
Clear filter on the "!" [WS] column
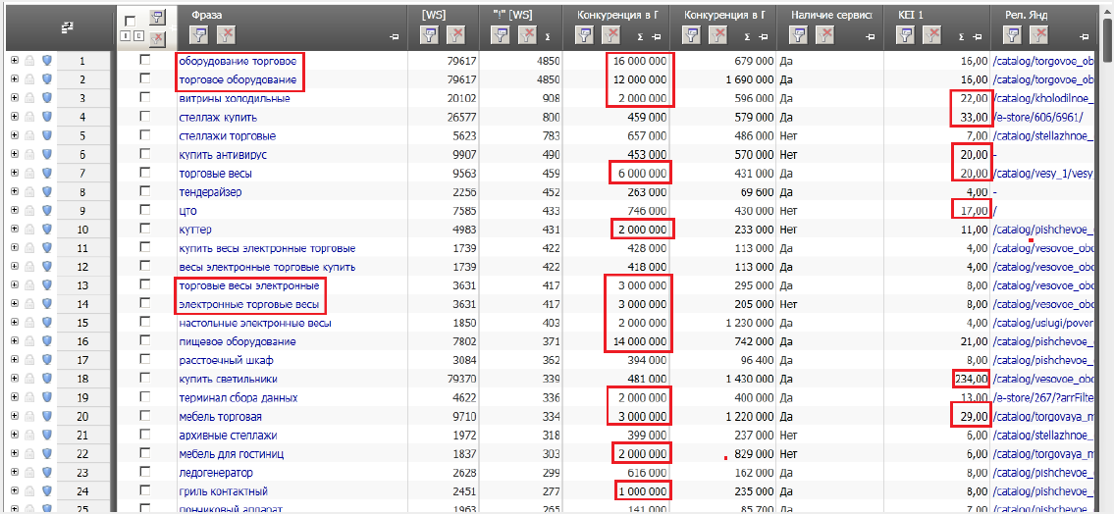(528, 34)
